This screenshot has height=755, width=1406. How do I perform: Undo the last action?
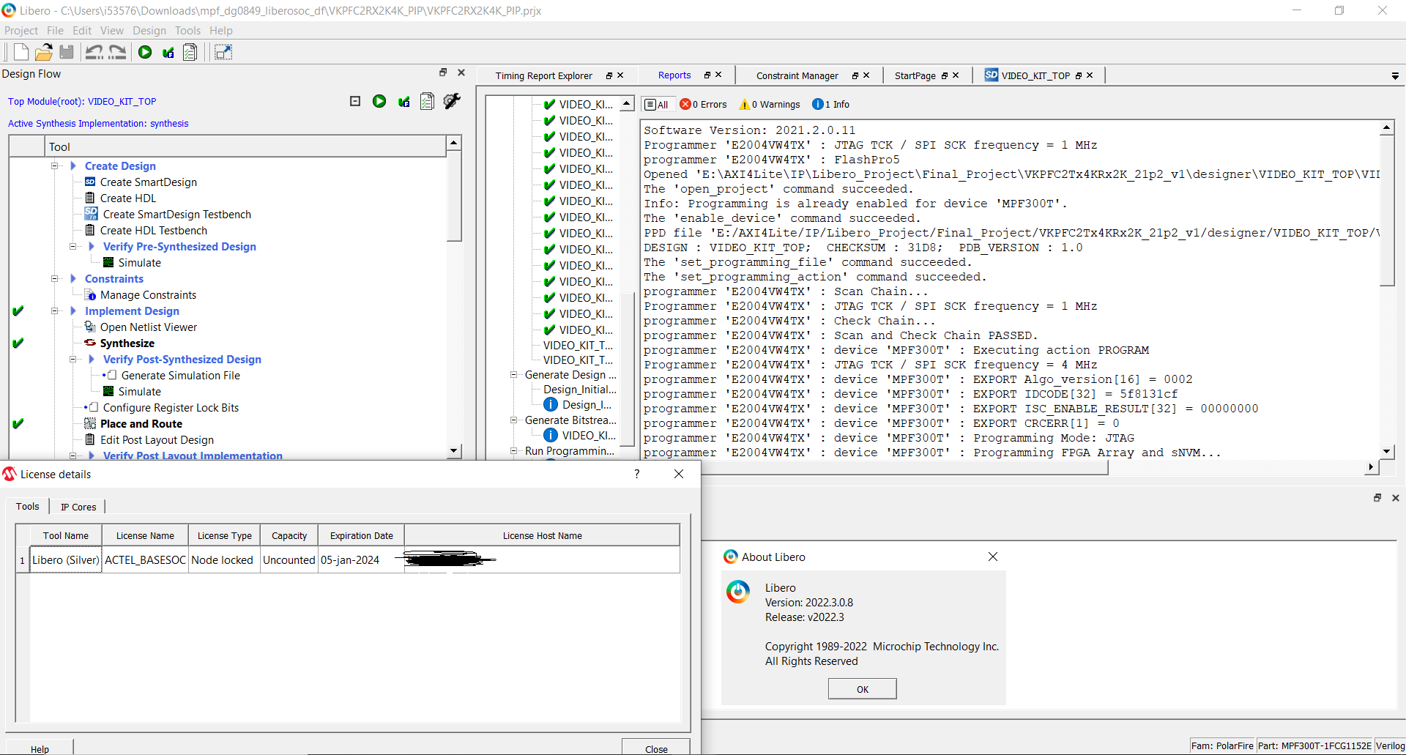94,51
